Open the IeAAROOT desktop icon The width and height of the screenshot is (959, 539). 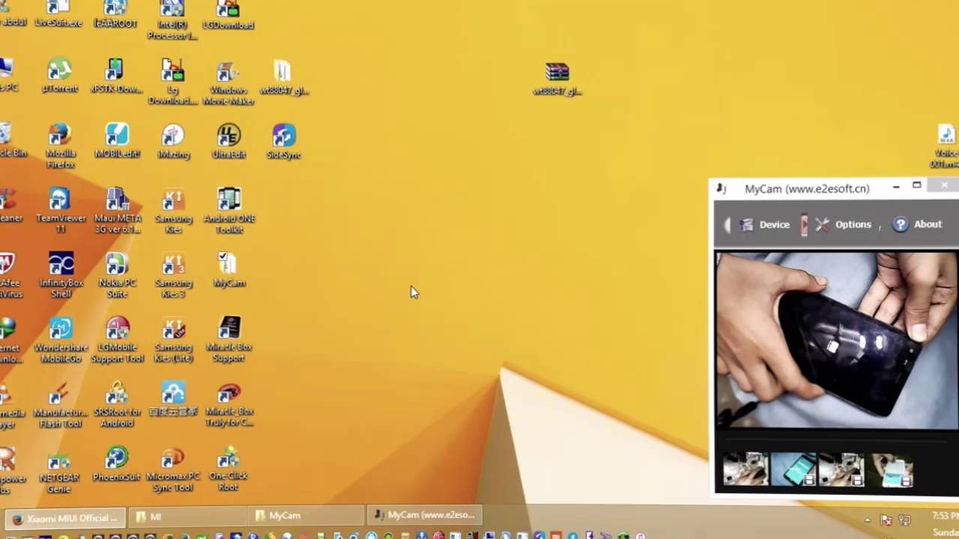click(115, 13)
